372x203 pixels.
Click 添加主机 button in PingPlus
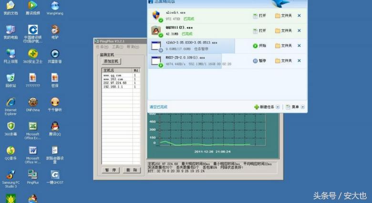pyautogui.click(x=111, y=61)
